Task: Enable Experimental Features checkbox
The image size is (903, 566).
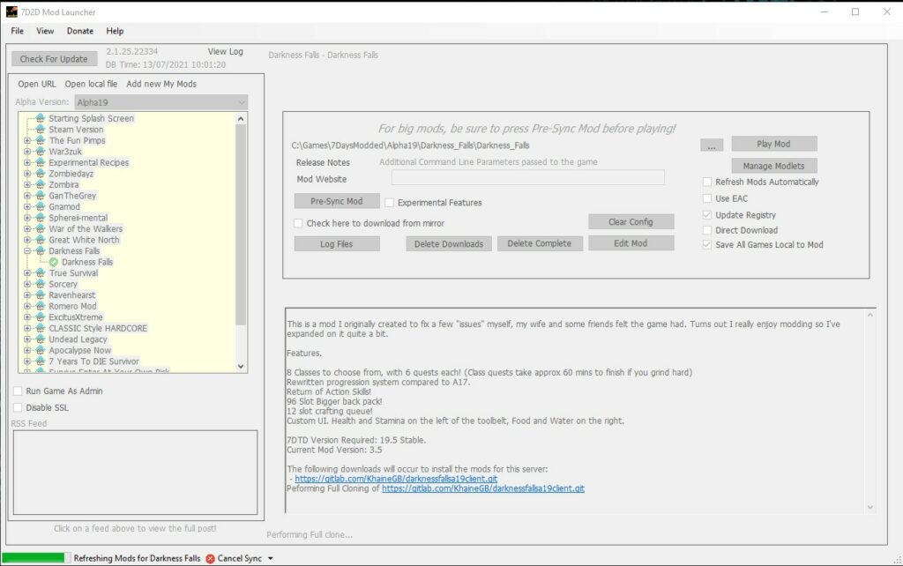Action: pyautogui.click(x=389, y=203)
